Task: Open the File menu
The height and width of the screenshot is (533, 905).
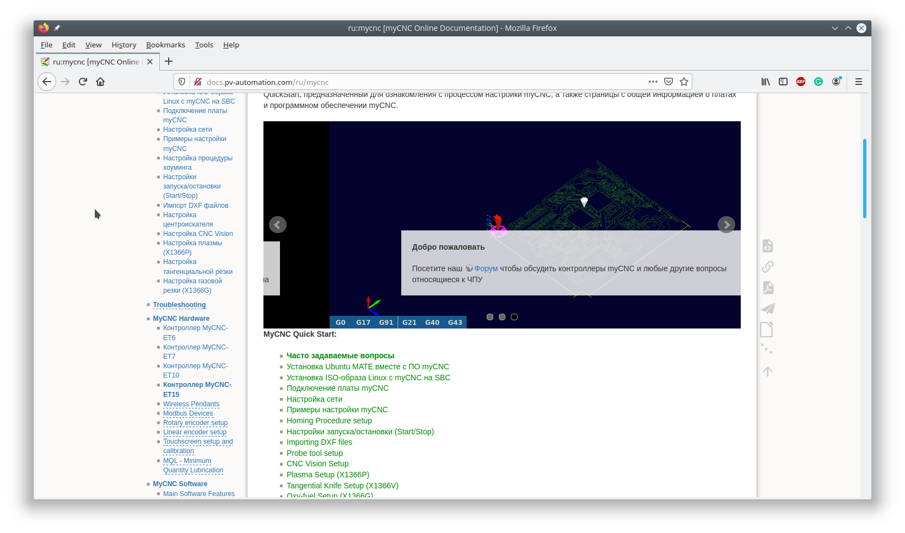Action: point(46,45)
